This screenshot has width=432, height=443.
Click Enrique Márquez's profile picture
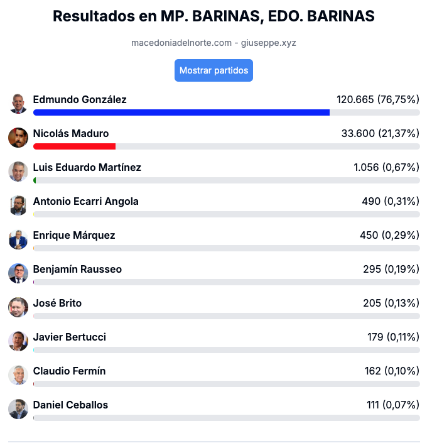click(18, 239)
